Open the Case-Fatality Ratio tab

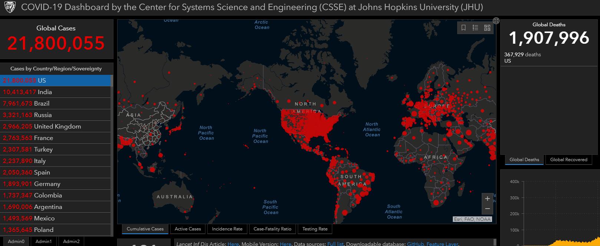272,229
